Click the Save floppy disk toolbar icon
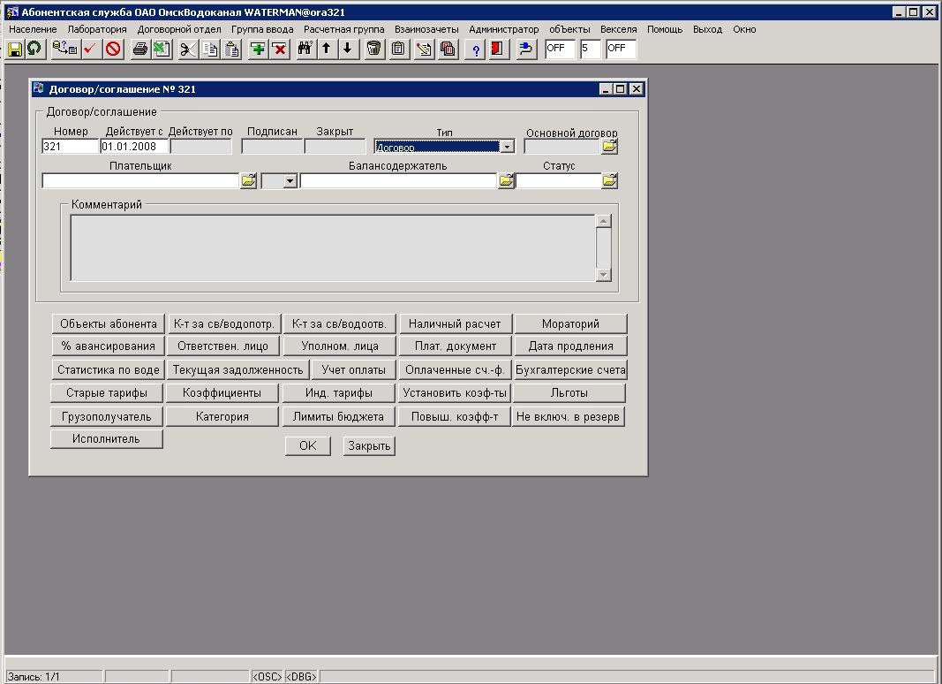Viewport: 942px width, 684px height. [15, 49]
